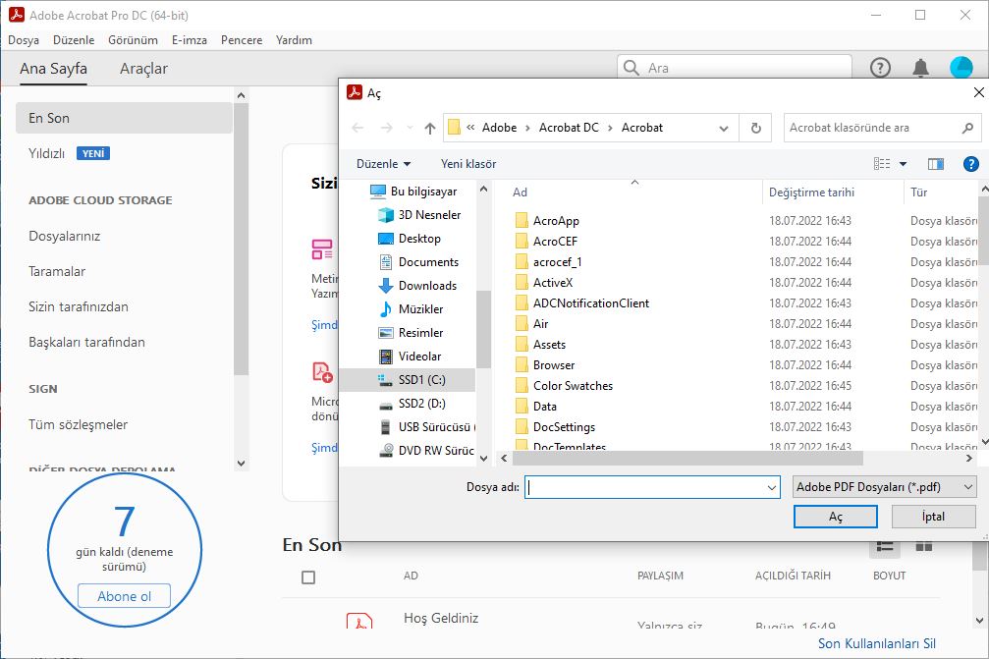
Task: Select Yıldızlı in sidebar
Action: (47, 153)
